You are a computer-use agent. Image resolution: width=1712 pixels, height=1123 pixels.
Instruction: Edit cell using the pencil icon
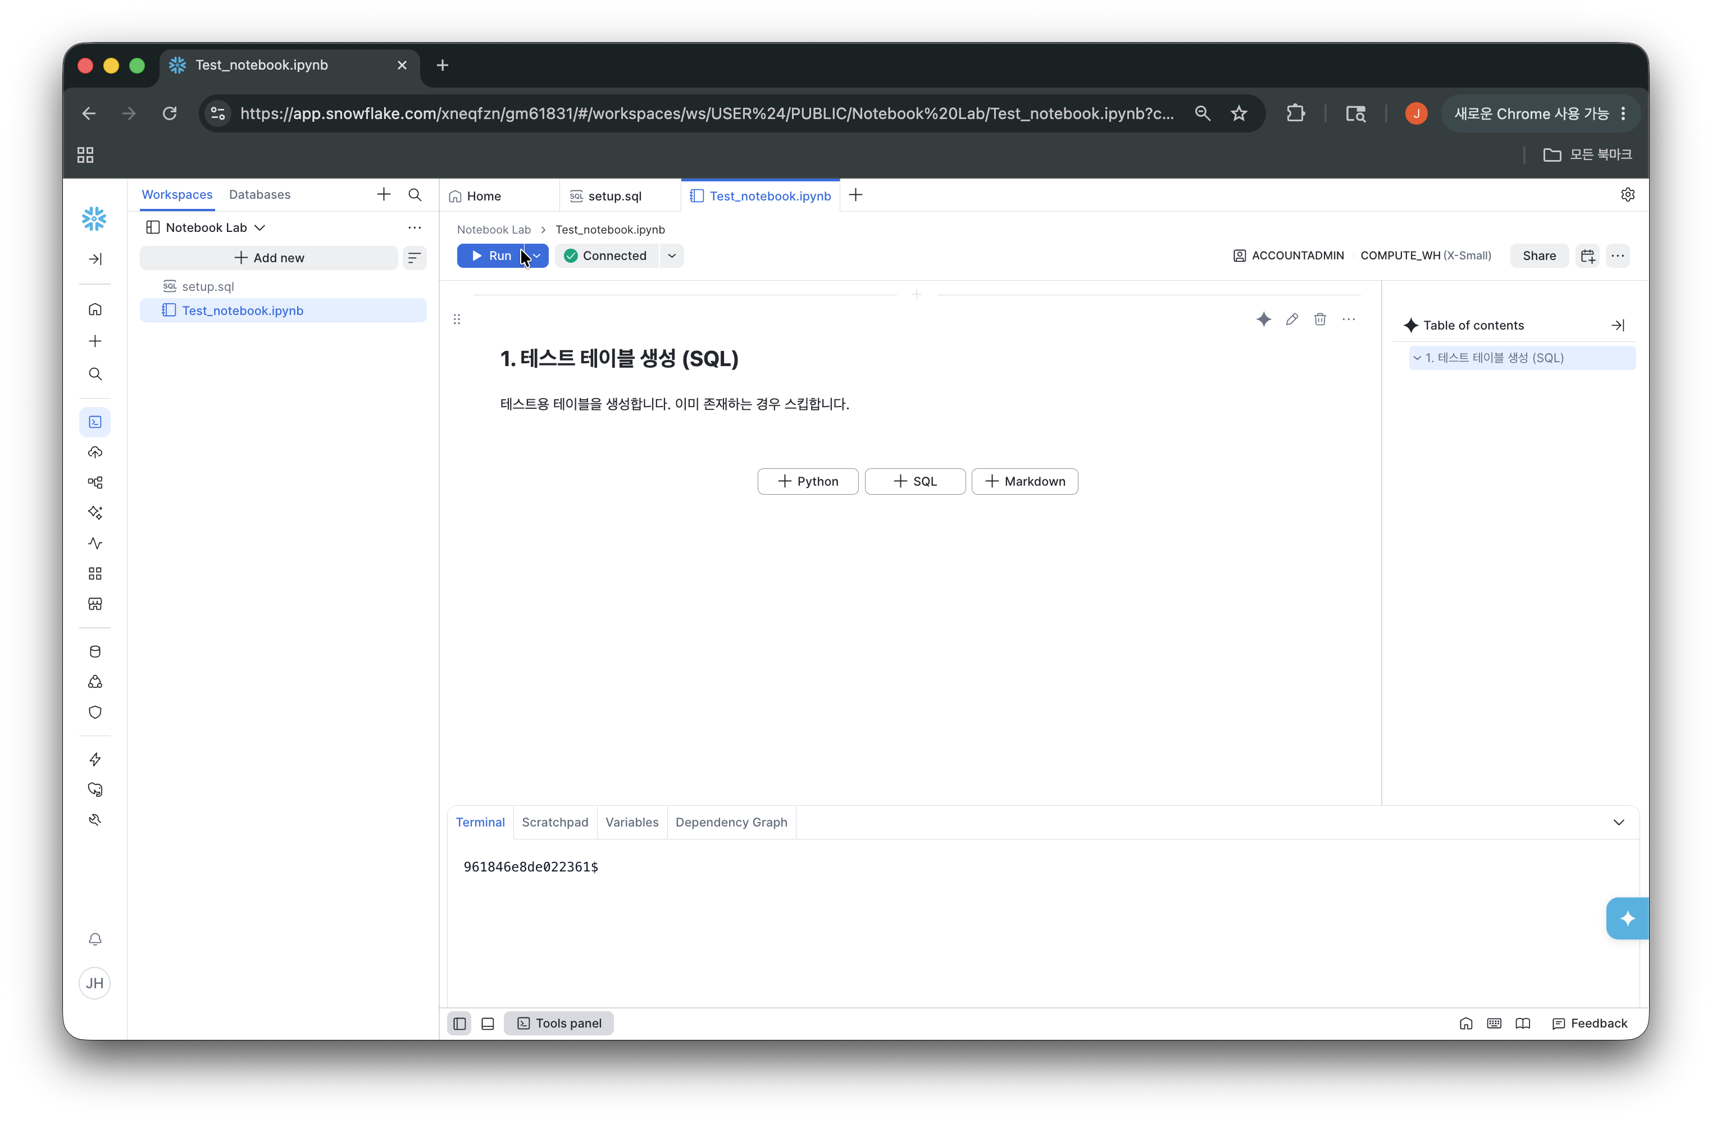point(1291,319)
